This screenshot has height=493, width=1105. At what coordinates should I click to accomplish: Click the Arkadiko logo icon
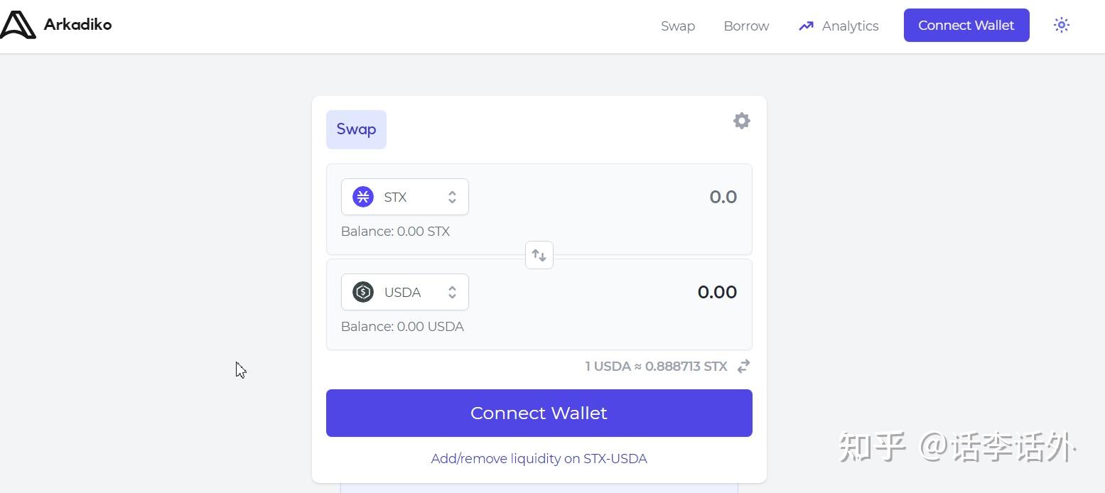[x=17, y=25]
